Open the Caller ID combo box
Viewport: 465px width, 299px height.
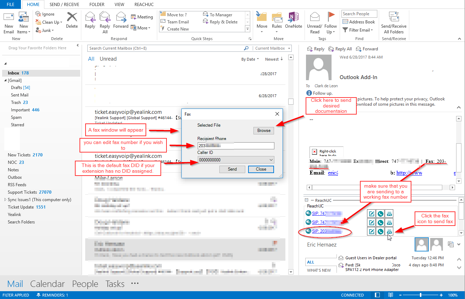tap(236, 160)
